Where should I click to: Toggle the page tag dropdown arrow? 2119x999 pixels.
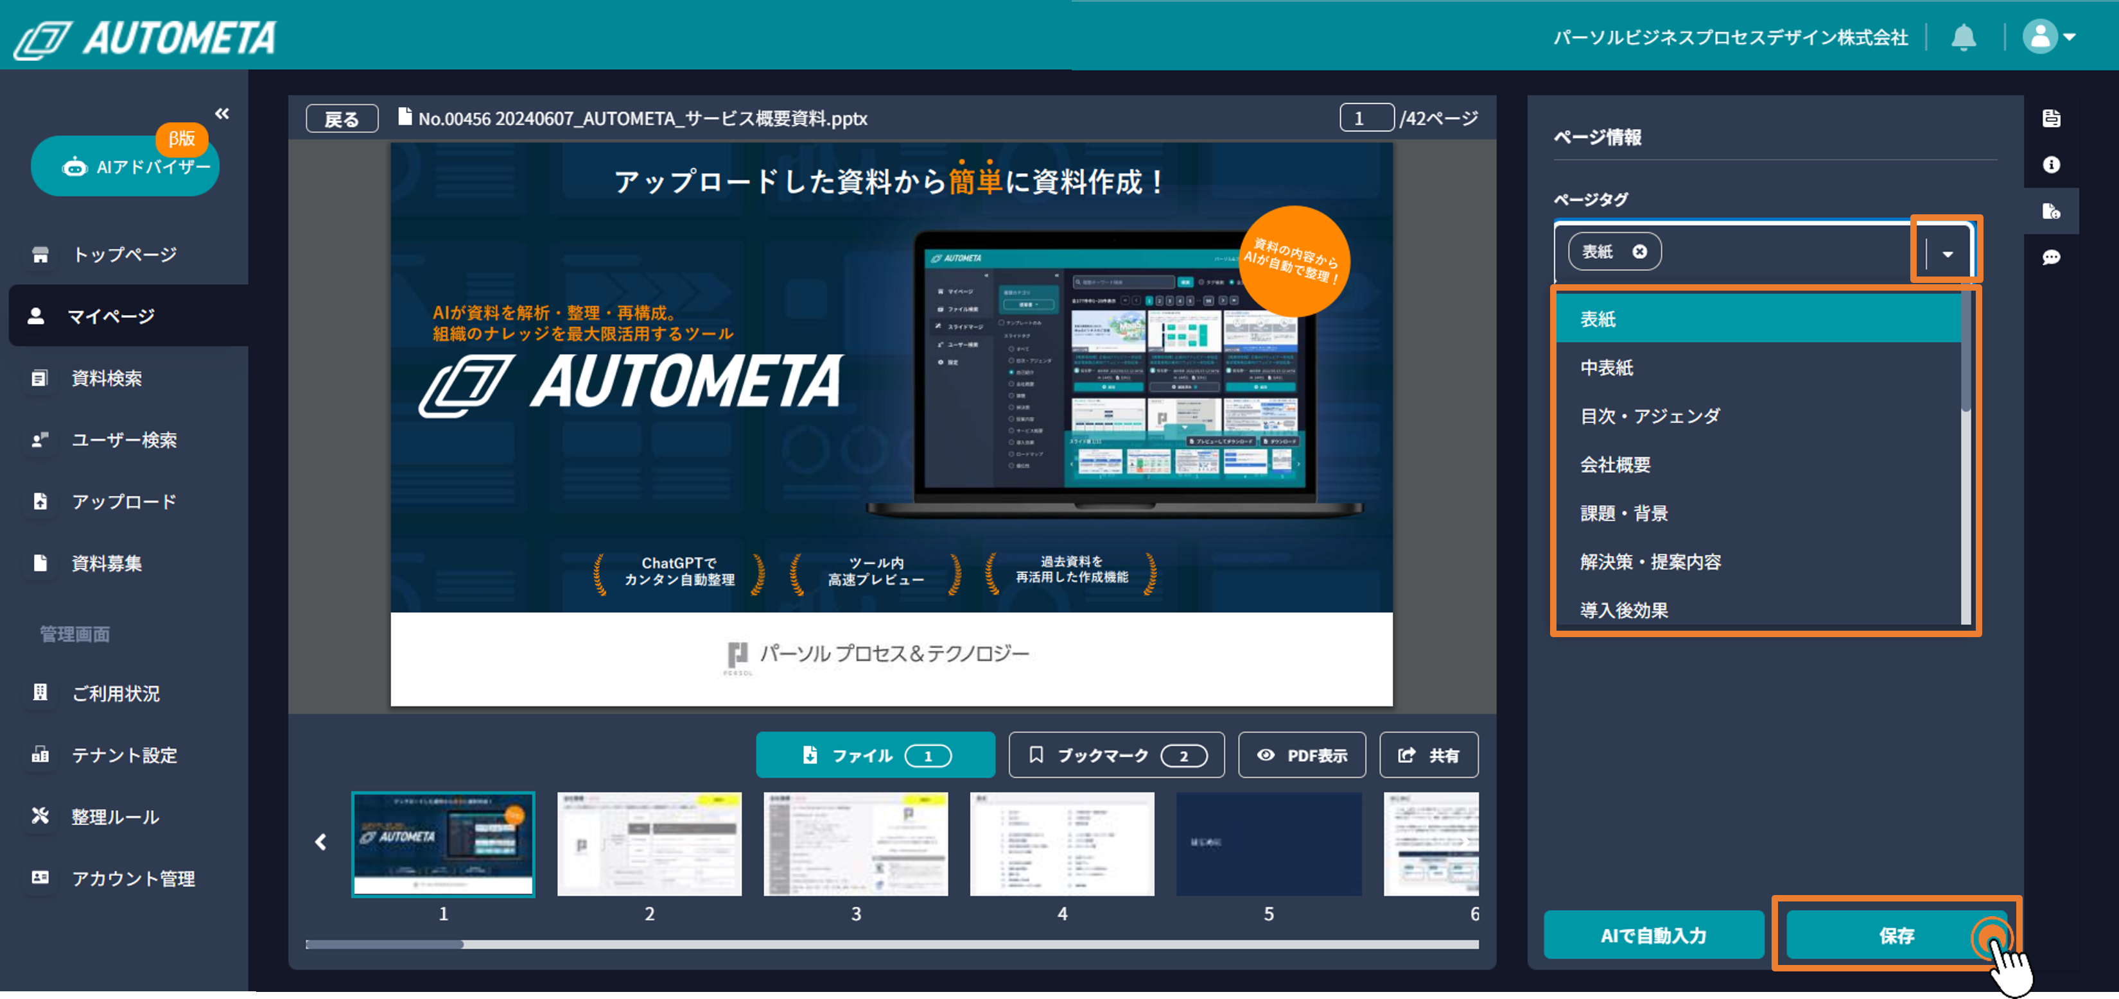(1947, 254)
